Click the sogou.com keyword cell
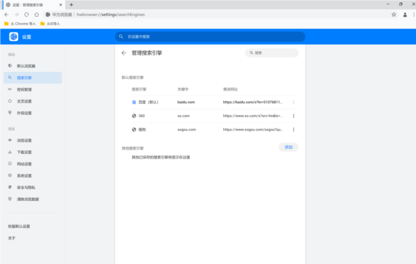416x264 pixels. (187, 130)
